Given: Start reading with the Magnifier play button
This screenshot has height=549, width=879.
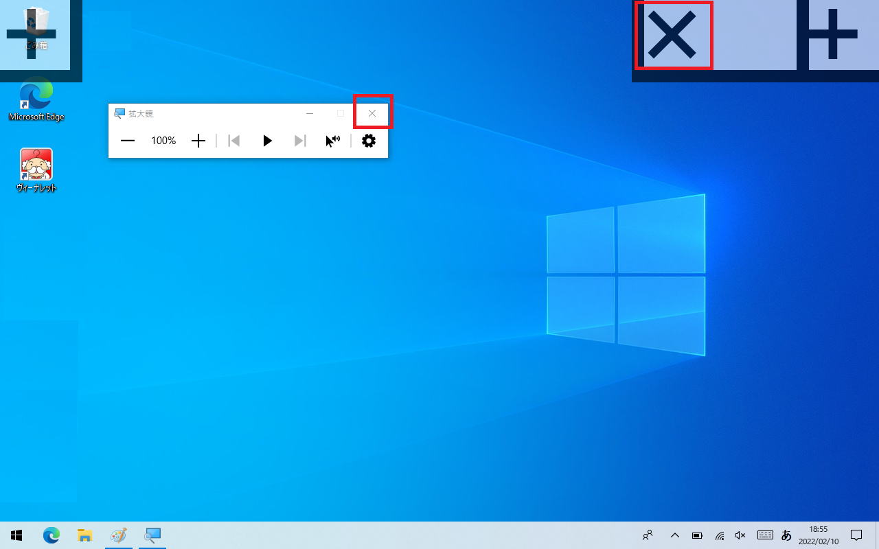Looking at the screenshot, I should tap(268, 141).
